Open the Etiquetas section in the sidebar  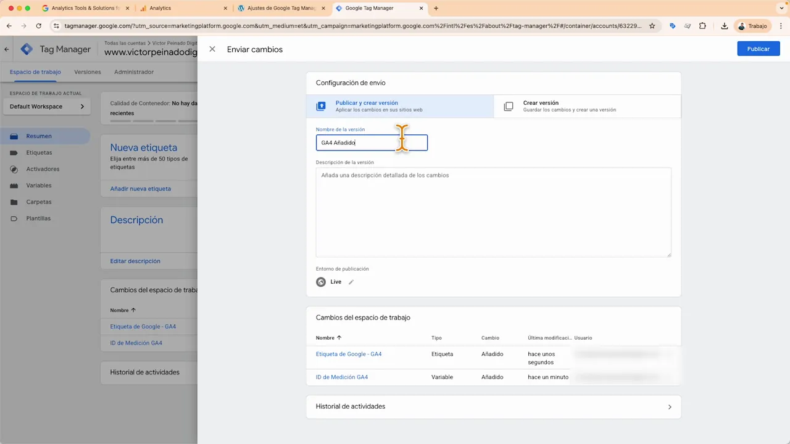tap(39, 152)
